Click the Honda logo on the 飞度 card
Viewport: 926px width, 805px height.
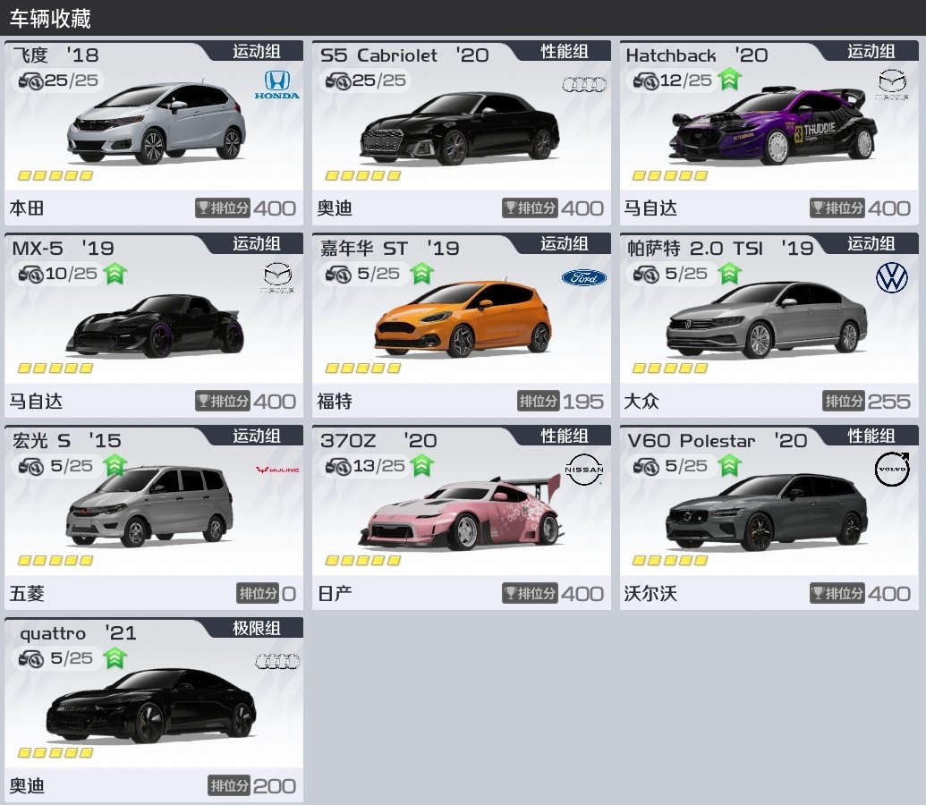277,84
